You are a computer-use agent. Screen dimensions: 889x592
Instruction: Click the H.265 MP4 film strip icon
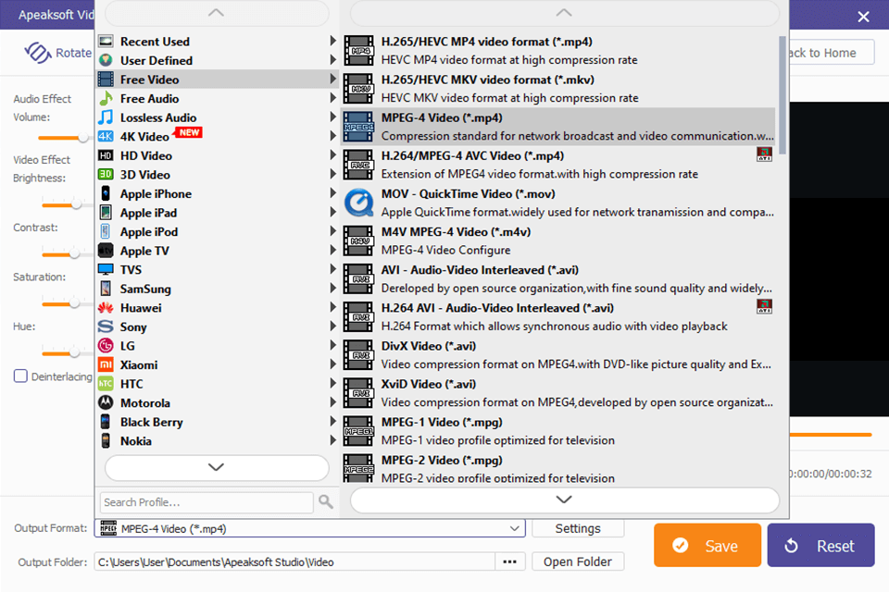click(359, 51)
